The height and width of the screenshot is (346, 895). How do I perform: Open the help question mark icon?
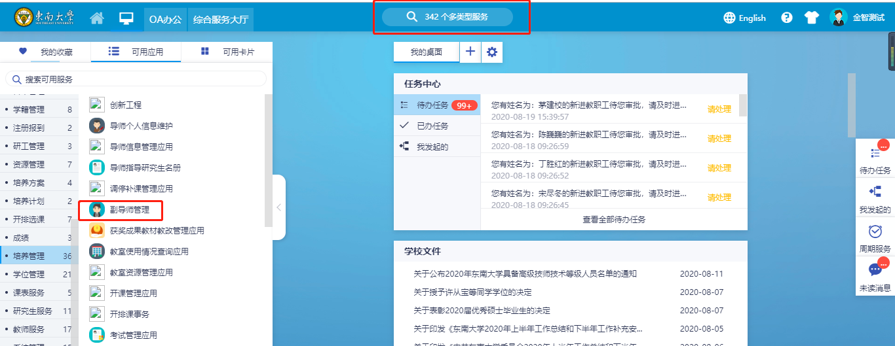click(787, 18)
